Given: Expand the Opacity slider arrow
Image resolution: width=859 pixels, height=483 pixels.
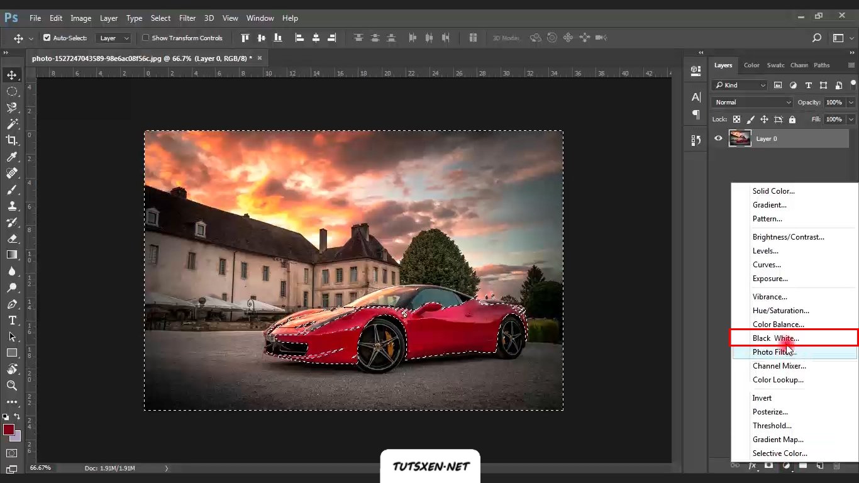Looking at the screenshot, I should pyautogui.click(x=851, y=102).
